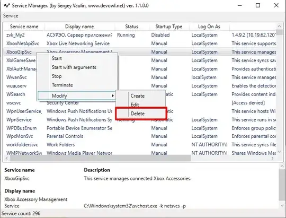Sort by the Status column header
This screenshot has width=286, height=218.
tap(132, 27)
